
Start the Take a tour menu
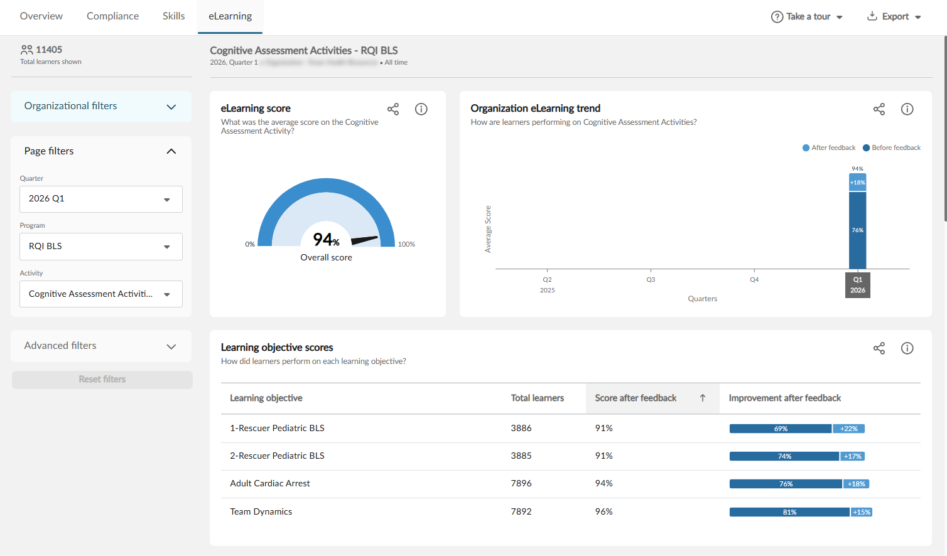[x=807, y=17]
